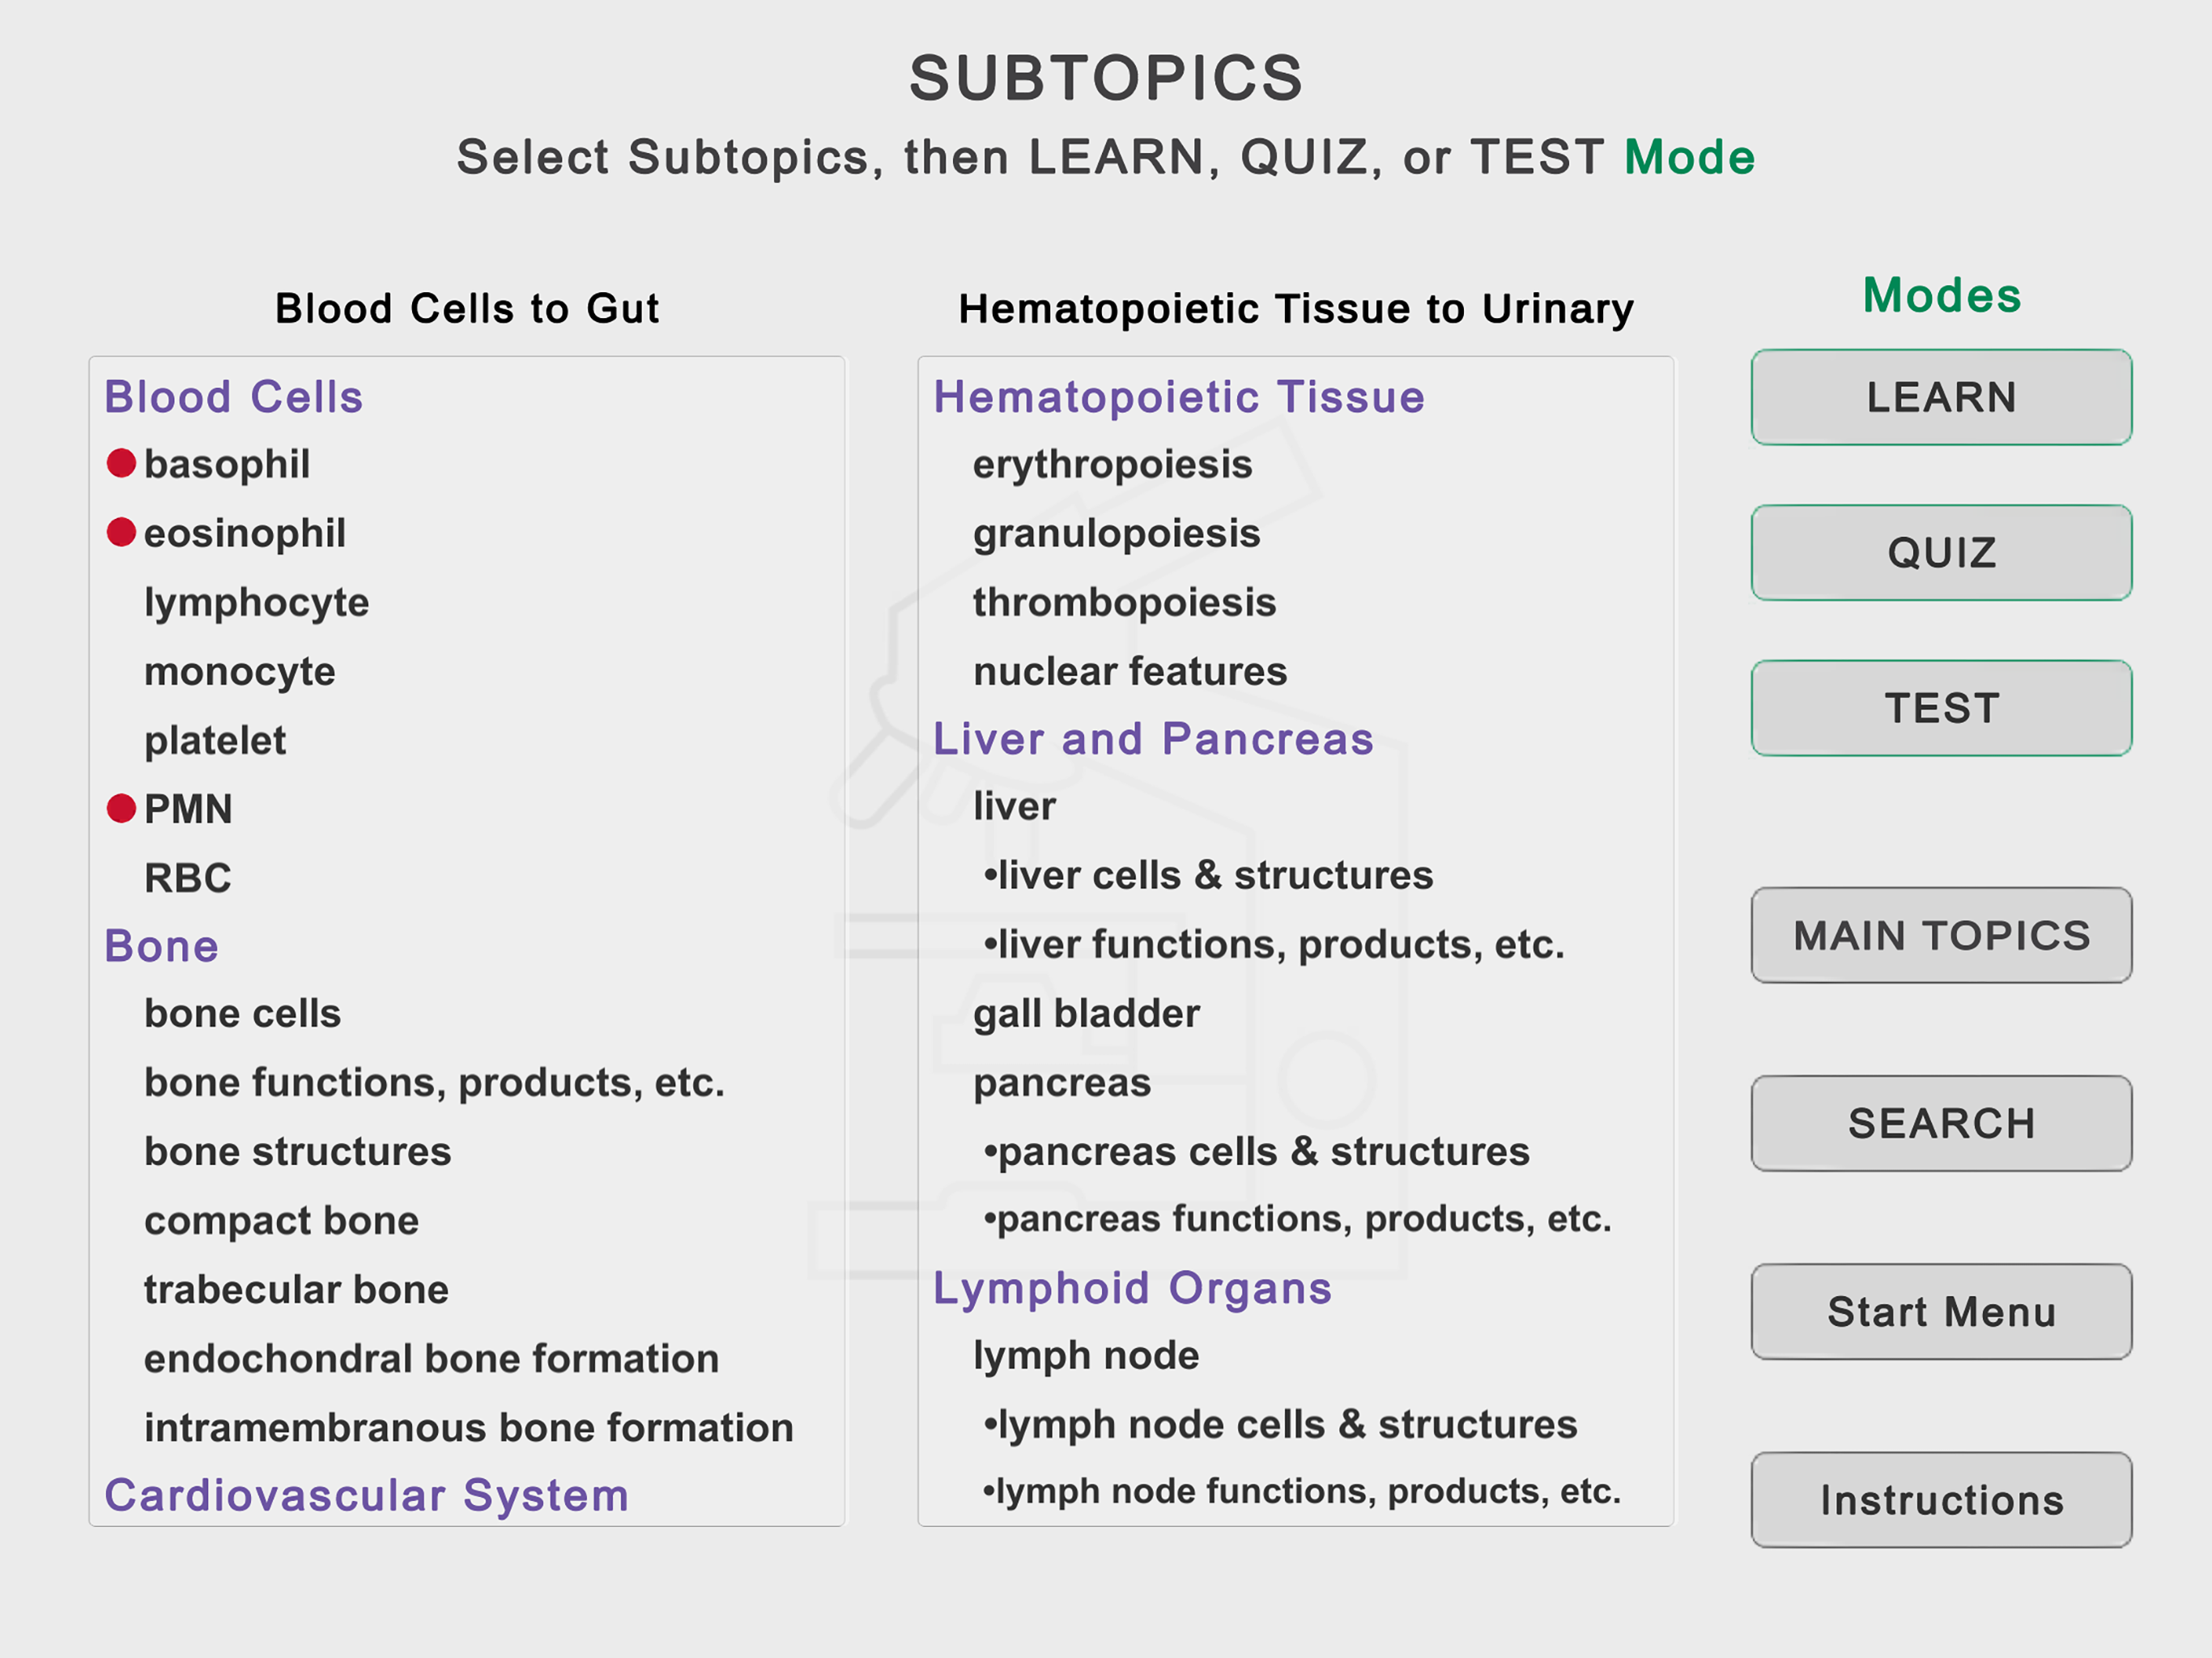The image size is (2212, 1658).
Task: Collapse the Blood Cells section
Action: 233,396
